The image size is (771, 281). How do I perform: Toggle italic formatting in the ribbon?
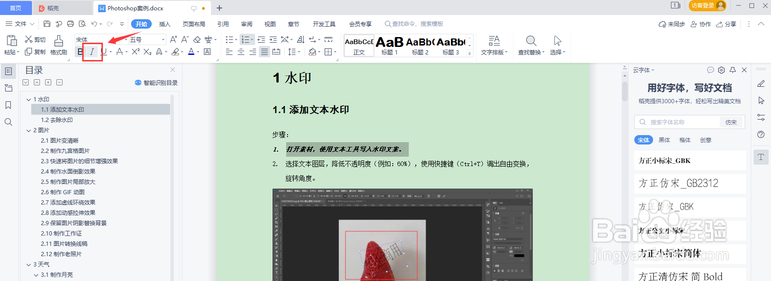(x=92, y=52)
